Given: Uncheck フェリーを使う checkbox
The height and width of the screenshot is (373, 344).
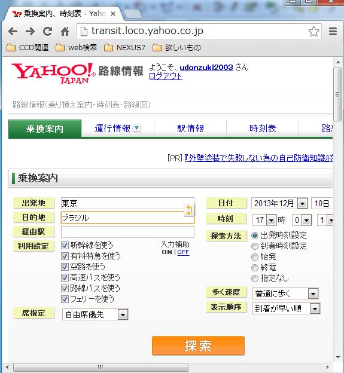Looking at the screenshot, I should pos(65,299).
